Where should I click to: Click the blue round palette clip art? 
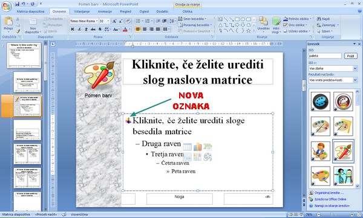coord(321,101)
